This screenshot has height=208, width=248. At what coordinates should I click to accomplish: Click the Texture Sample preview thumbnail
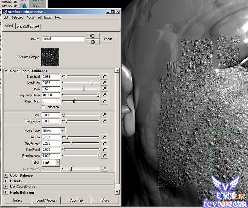[50, 57]
